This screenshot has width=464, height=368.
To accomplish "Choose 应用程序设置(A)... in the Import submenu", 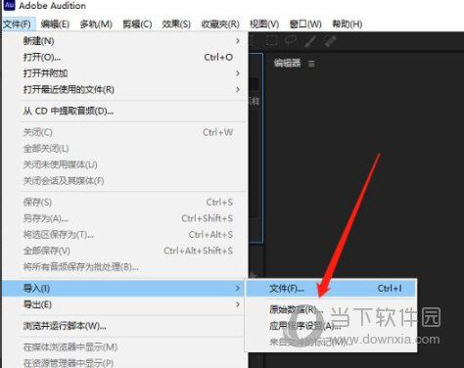I will 331,325.
